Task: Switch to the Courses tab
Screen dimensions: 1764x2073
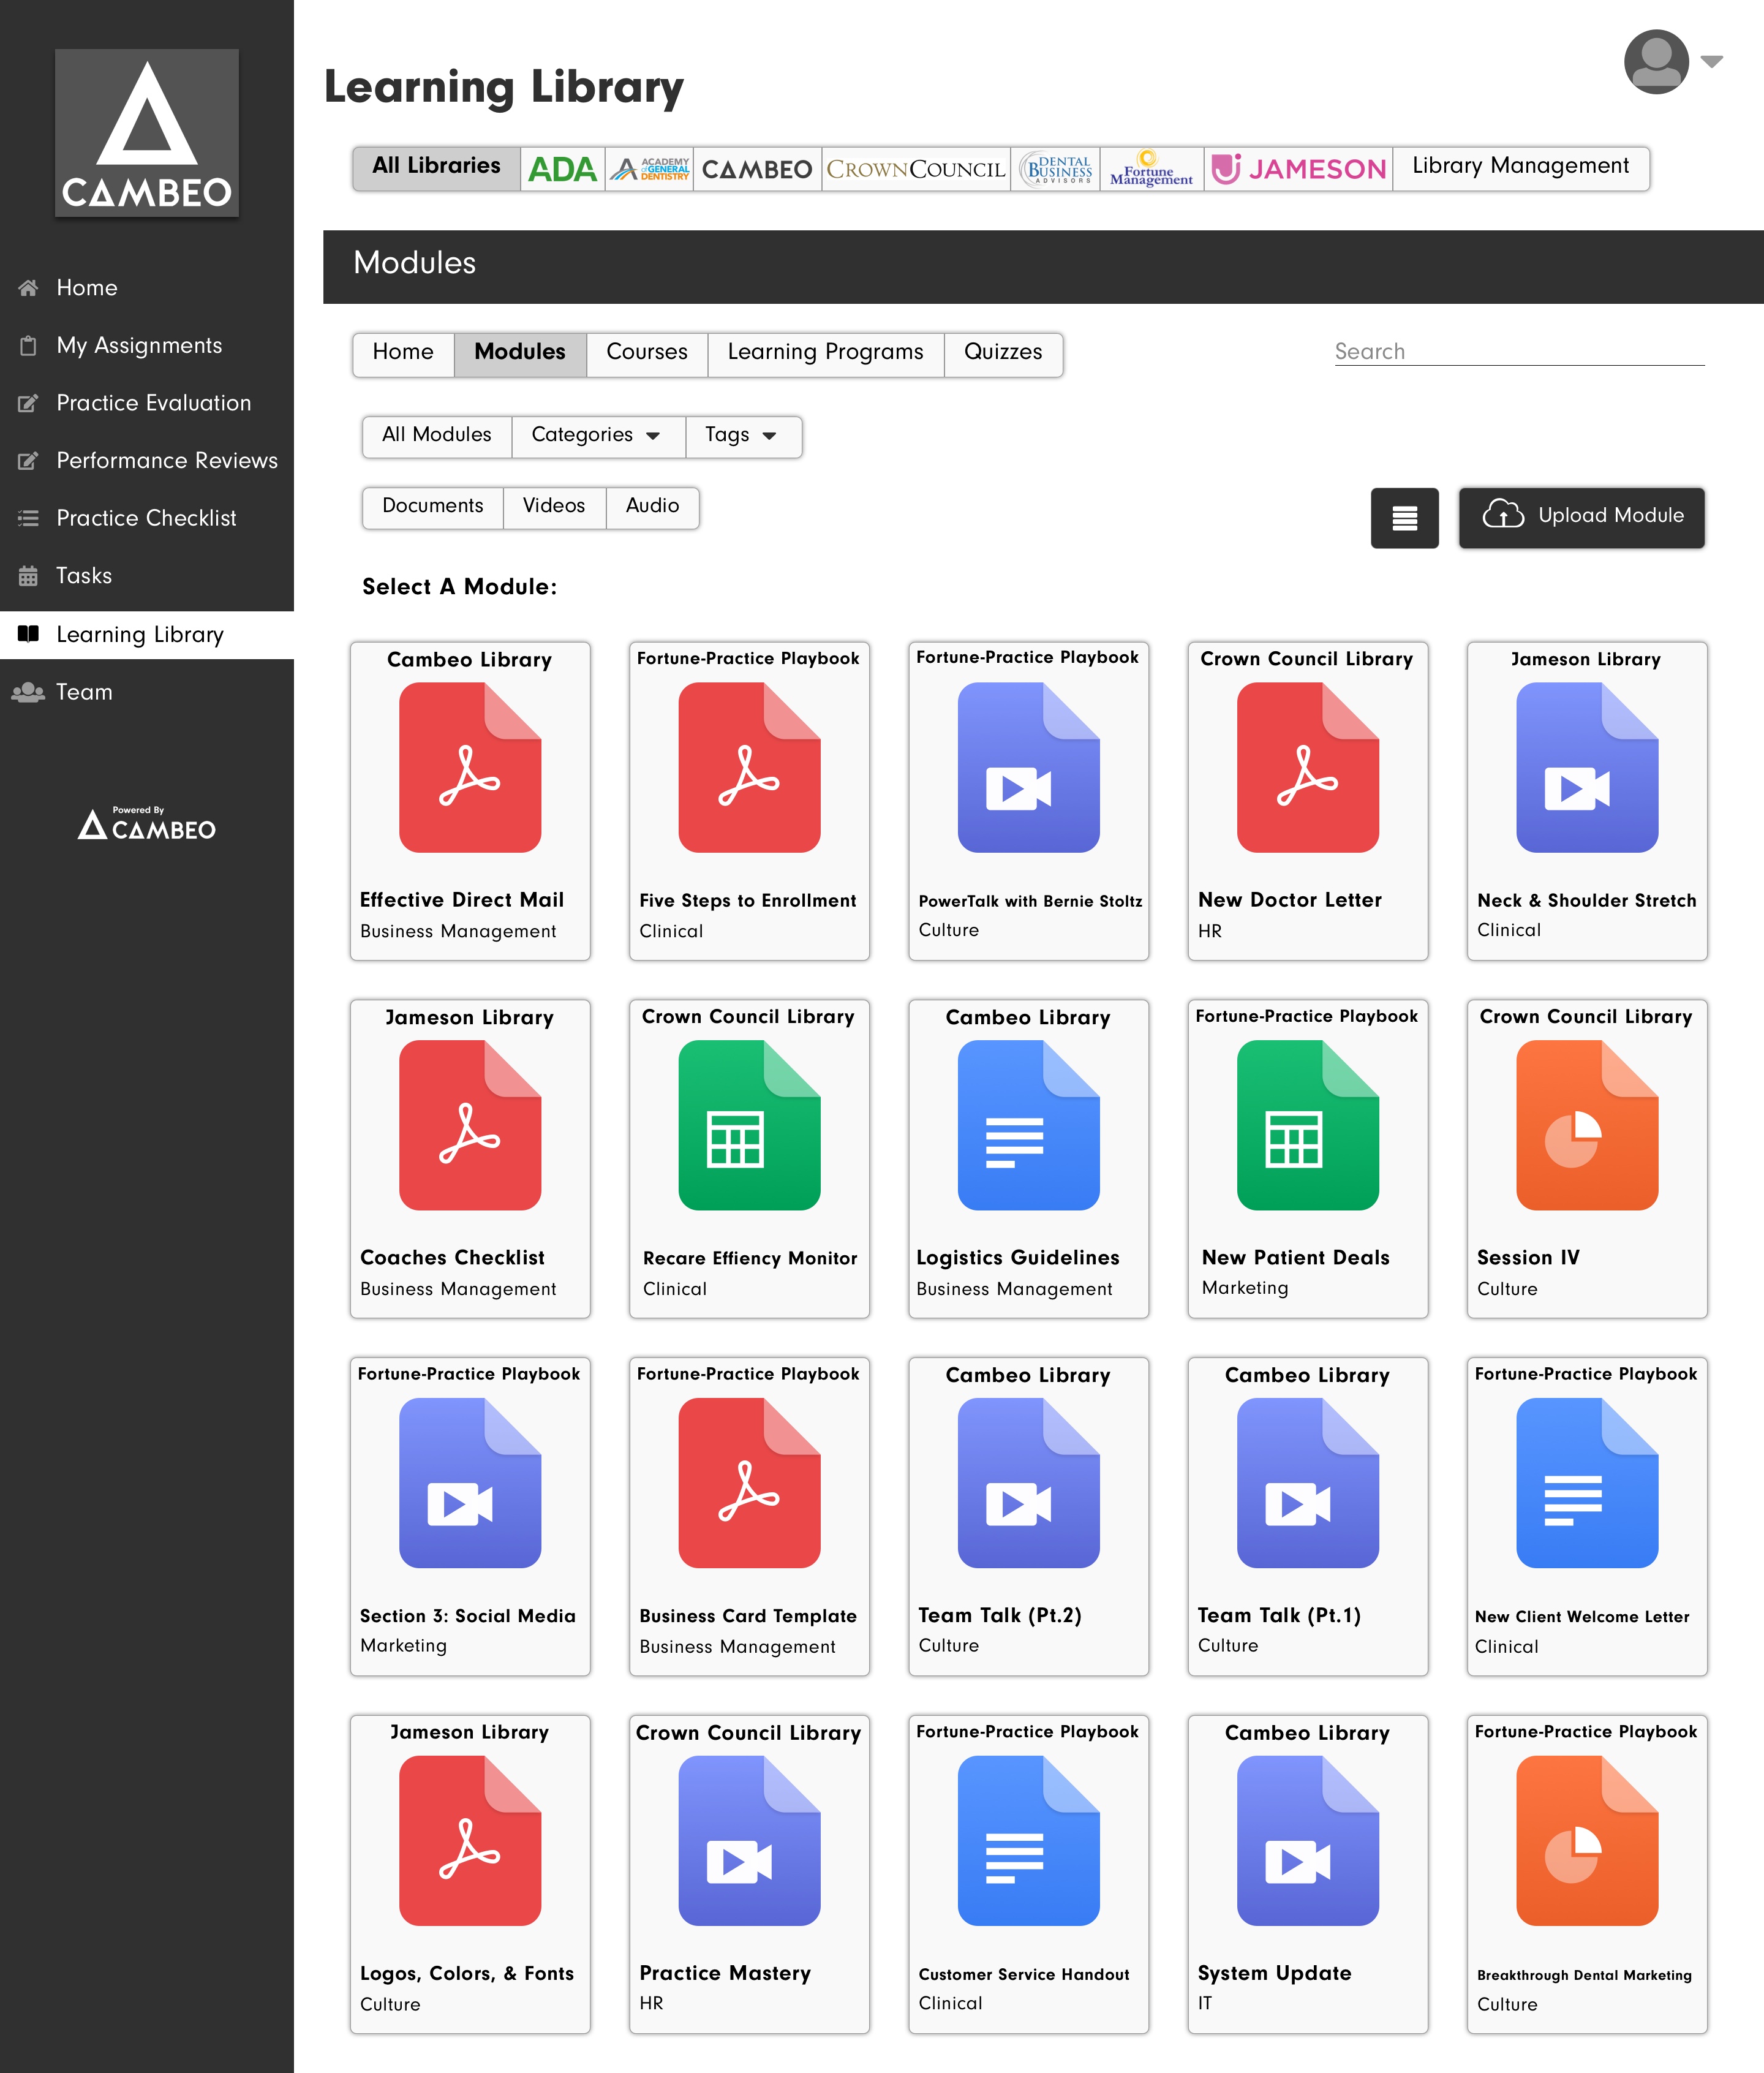Action: coord(646,352)
